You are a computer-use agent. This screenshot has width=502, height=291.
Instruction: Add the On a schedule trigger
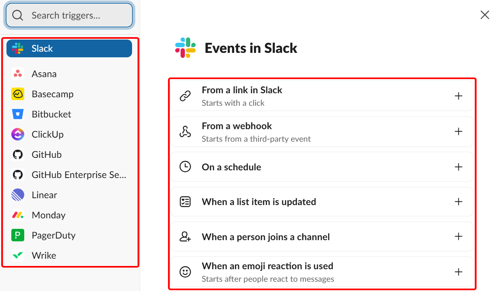(459, 167)
